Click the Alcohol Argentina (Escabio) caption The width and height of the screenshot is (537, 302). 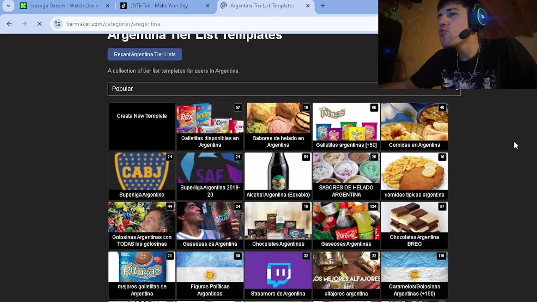[x=278, y=195]
